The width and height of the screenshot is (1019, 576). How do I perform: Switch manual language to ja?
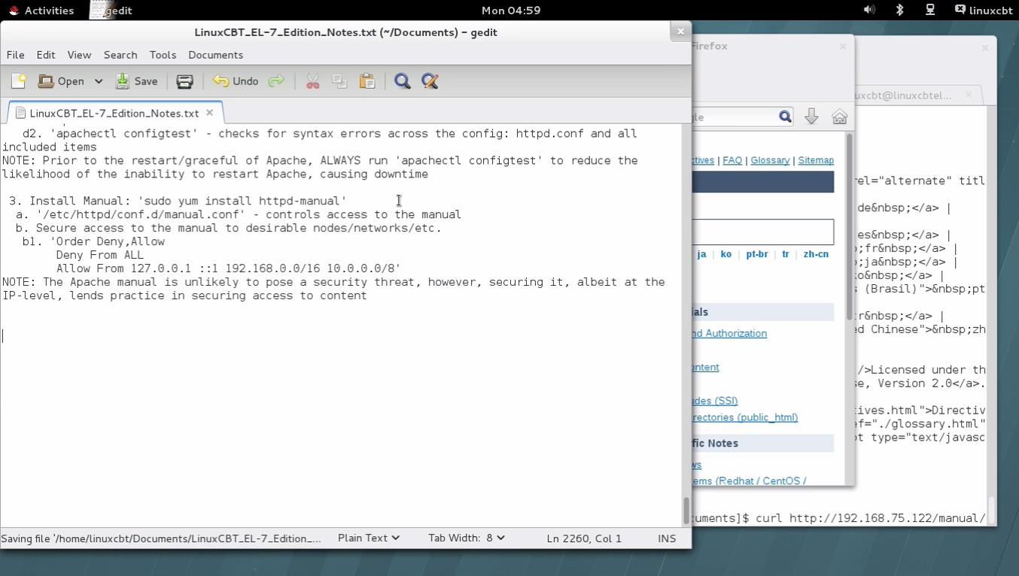(x=701, y=254)
